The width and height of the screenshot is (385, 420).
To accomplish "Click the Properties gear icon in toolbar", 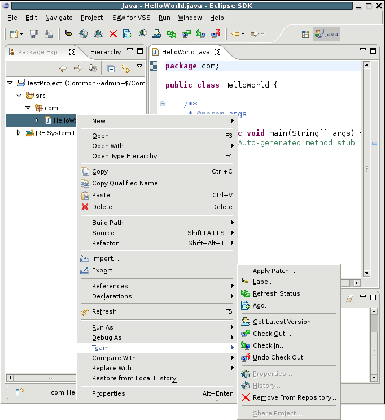I will click(x=98, y=34).
